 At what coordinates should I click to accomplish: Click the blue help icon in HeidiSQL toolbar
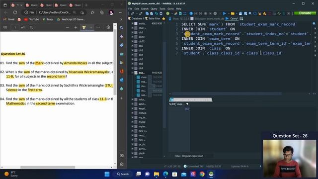pyautogui.click(x=191, y=13)
